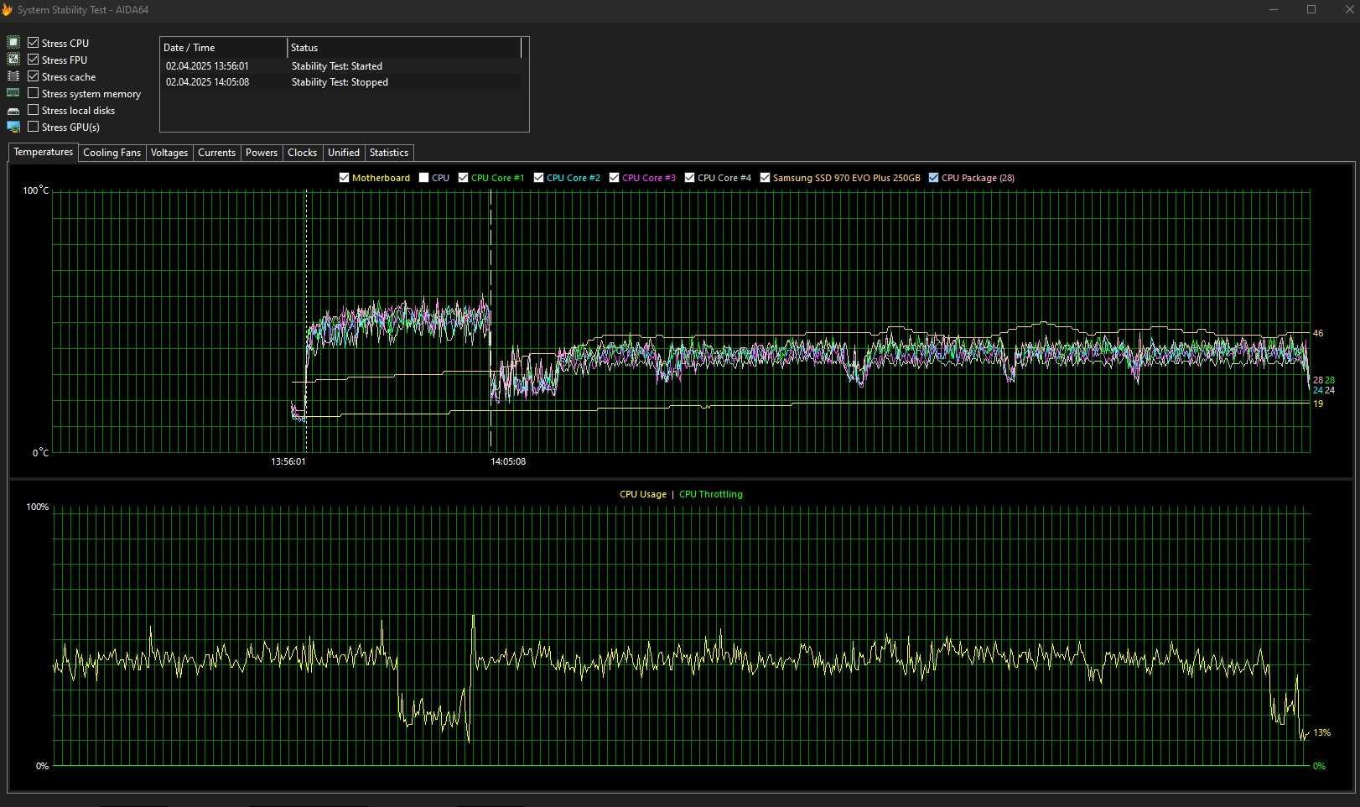Toggle CPU Core #3 graph checkbox
Viewport: 1360px width, 807px height.
click(x=614, y=177)
